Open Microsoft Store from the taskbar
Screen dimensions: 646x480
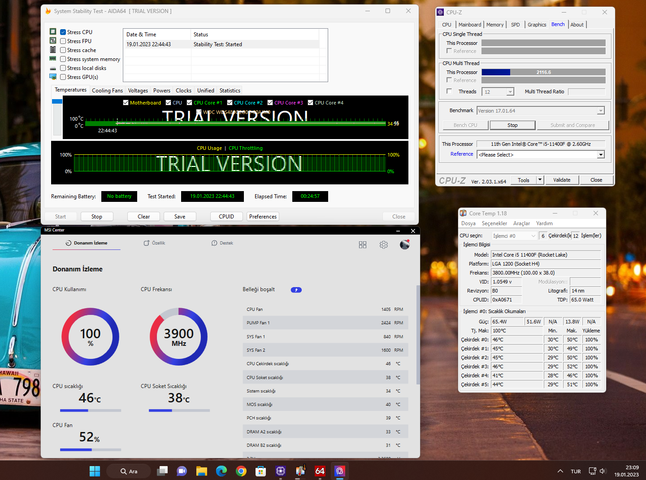pyautogui.click(x=261, y=471)
